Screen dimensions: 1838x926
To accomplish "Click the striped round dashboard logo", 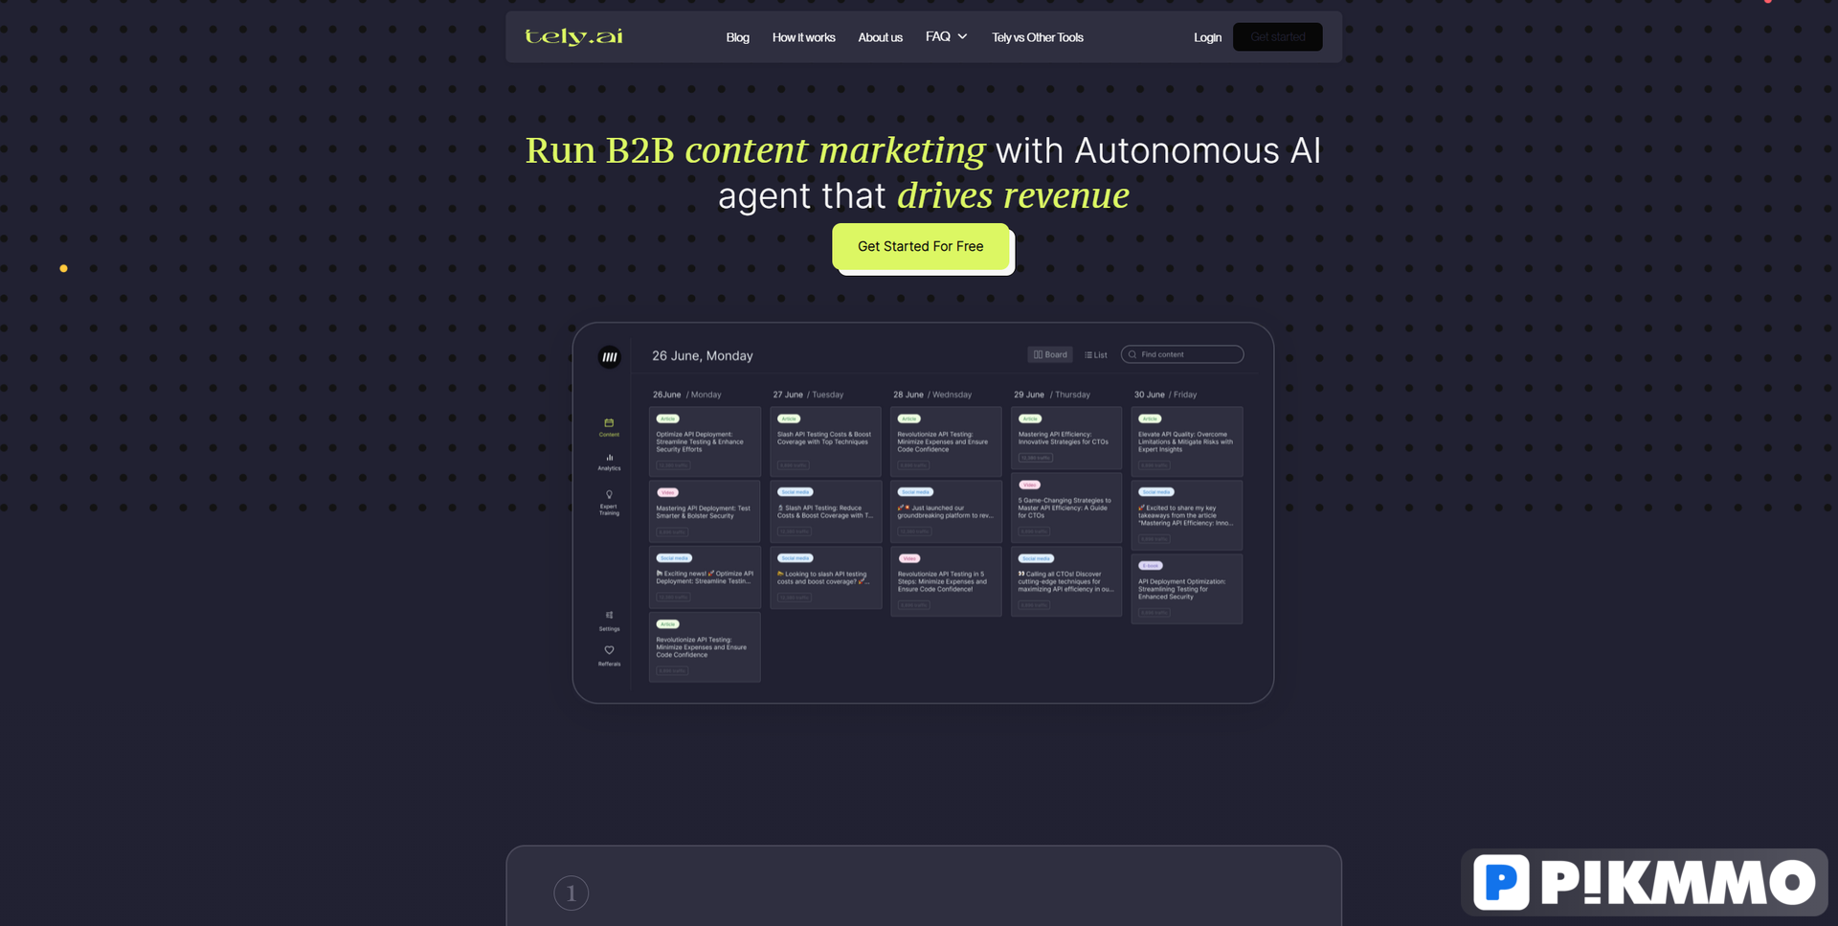I will tap(610, 357).
